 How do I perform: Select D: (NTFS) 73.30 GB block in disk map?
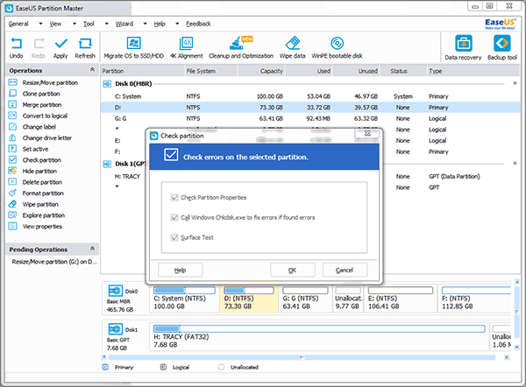tap(249, 299)
